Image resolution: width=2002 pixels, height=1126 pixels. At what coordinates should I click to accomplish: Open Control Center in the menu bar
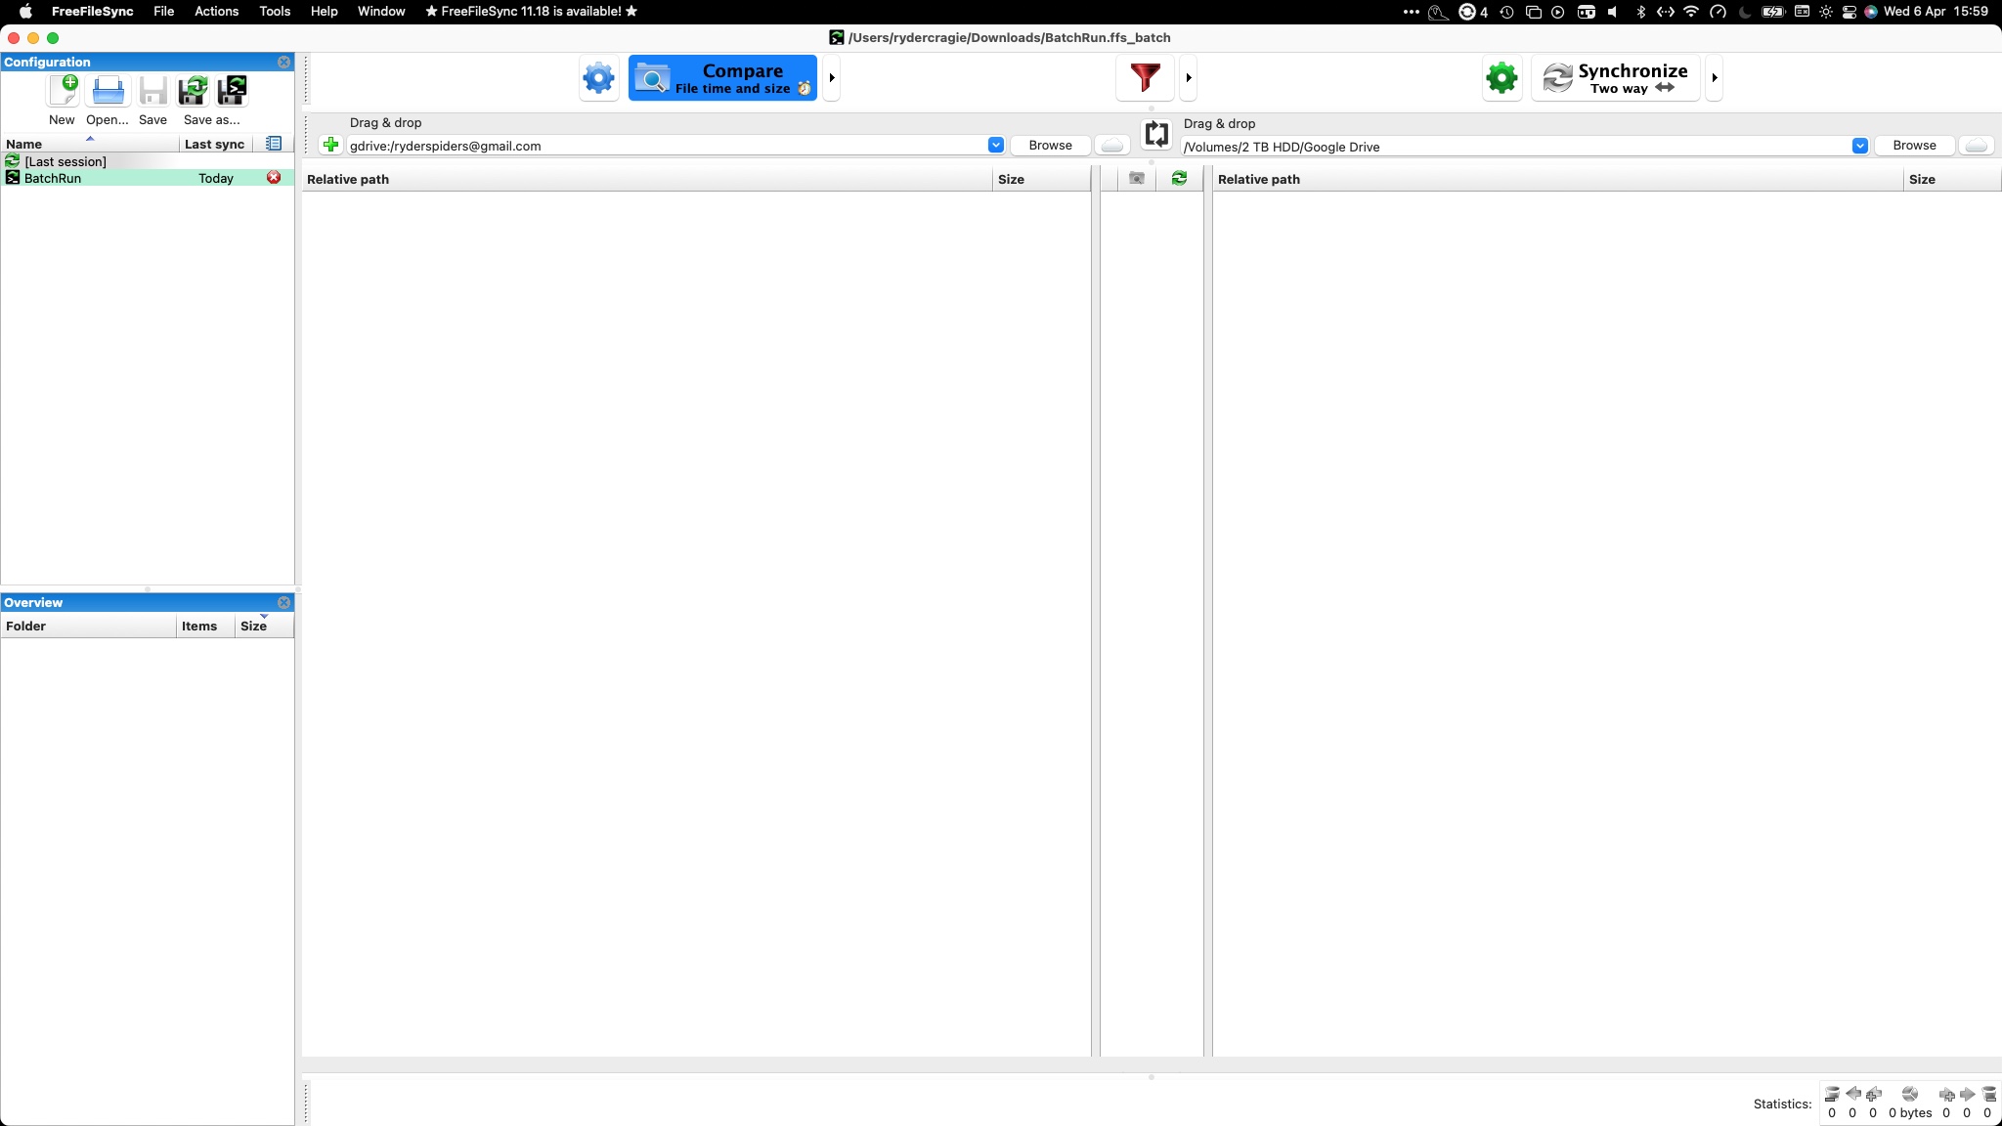1849,12
